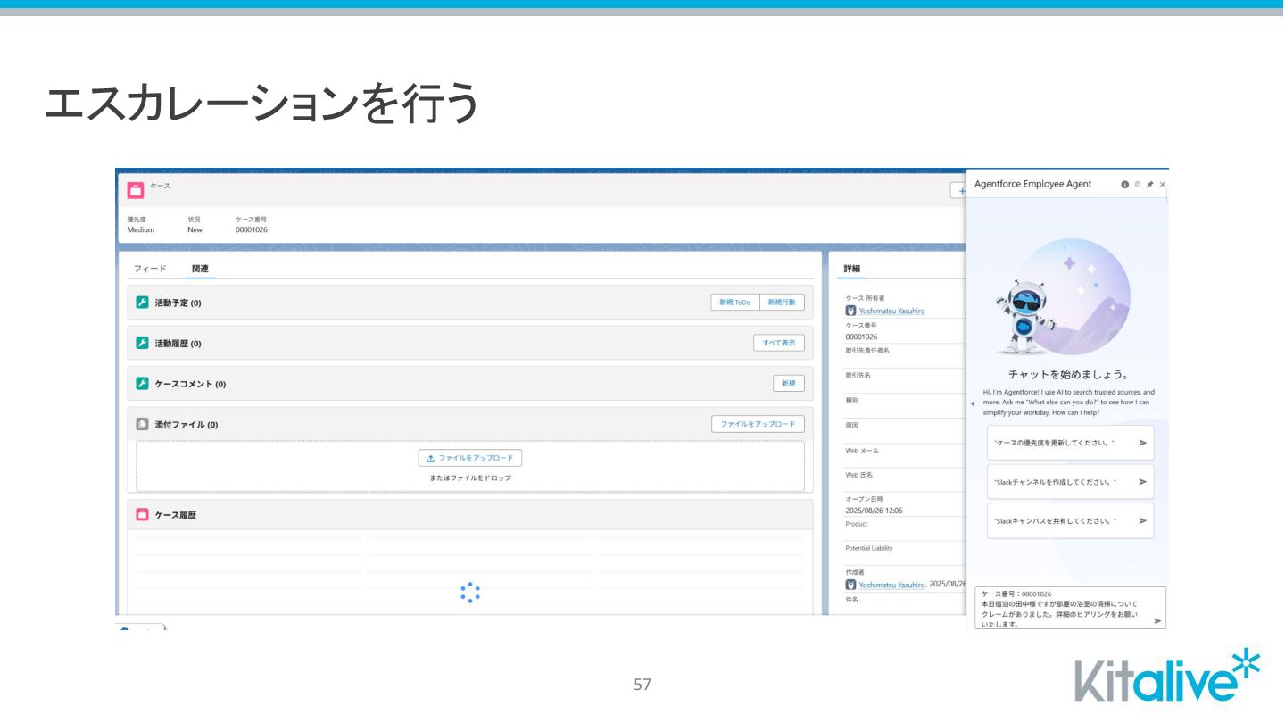Click the チャットを始めましょう。 heading
The width and height of the screenshot is (1285, 723).
tap(1068, 374)
